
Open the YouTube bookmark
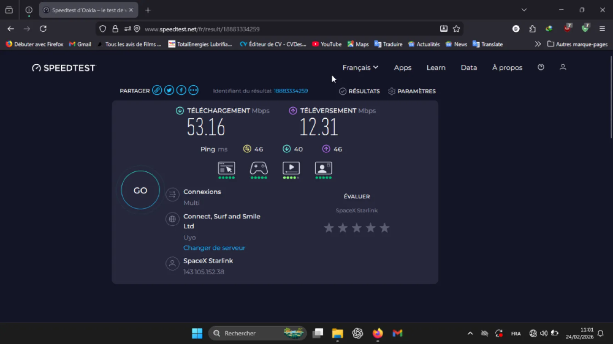click(327, 44)
